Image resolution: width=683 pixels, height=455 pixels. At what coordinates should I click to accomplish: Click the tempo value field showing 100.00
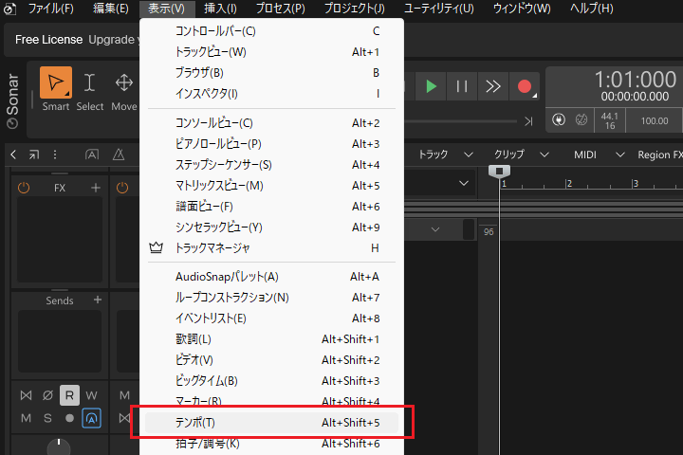[x=654, y=120]
